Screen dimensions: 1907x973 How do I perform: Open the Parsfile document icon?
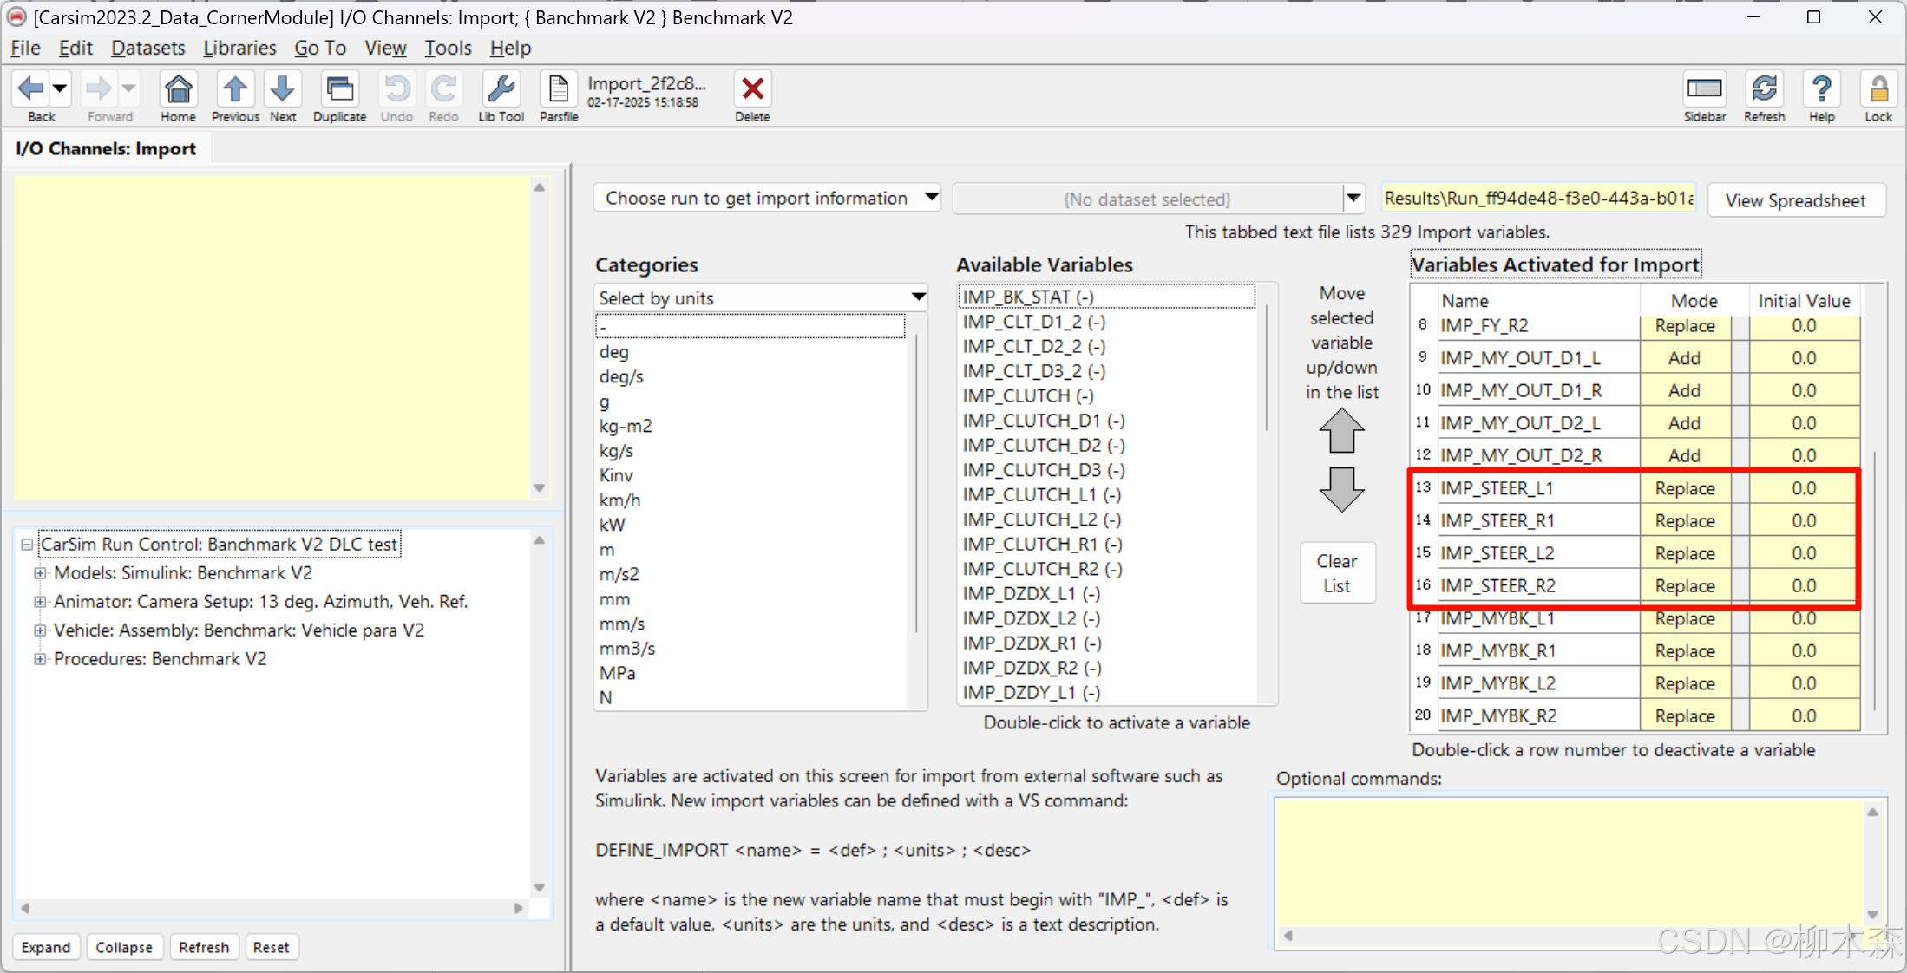tap(559, 90)
